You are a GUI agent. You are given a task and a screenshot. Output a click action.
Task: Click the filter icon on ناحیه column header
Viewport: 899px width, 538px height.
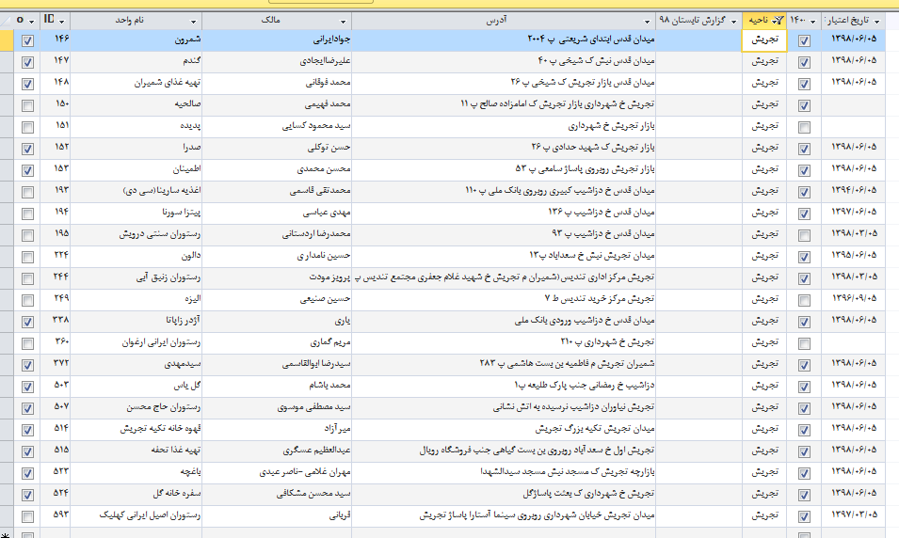[x=778, y=21]
